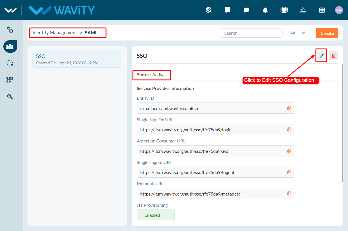
Task: Open the workflow branches sidebar icon
Action: pyautogui.click(x=10, y=80)
